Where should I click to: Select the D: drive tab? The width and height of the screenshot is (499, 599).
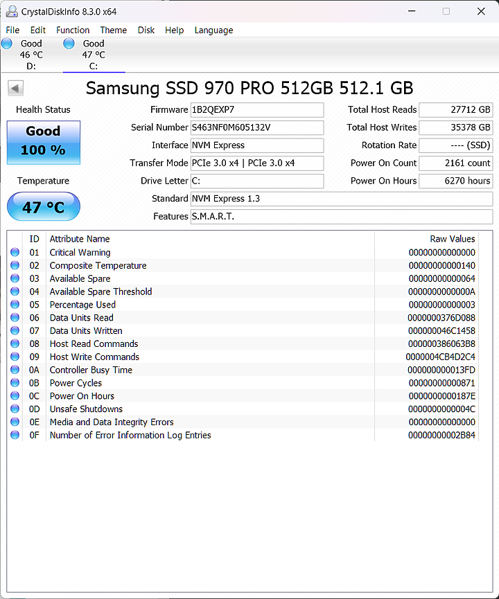click(31, 55)
